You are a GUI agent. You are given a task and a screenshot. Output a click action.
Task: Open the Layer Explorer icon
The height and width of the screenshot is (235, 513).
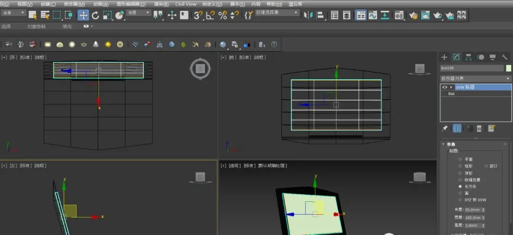coord(346,15)
